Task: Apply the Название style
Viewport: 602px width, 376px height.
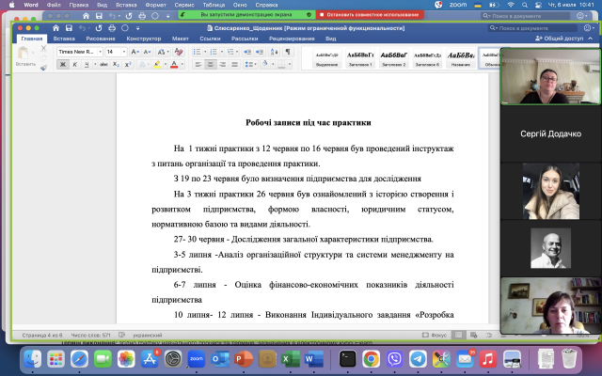Action: (460, 58)
